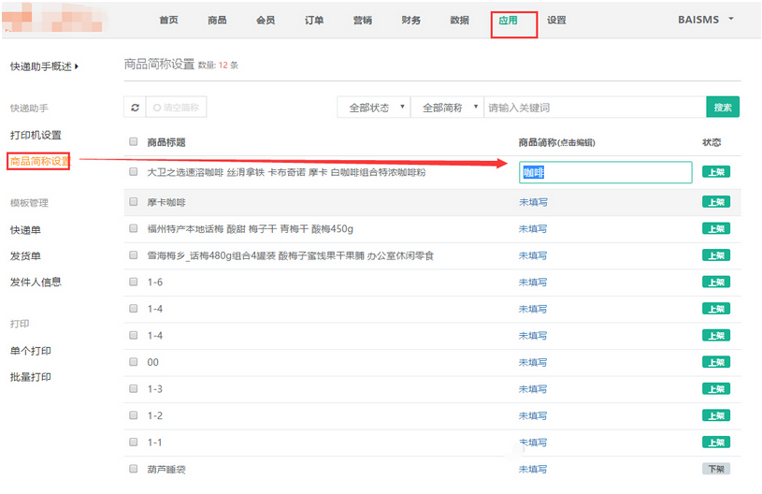This screenshot has height=494, width=762.
Task: Open the 全部状态 dropdown
Action: (x=373, y=108)
